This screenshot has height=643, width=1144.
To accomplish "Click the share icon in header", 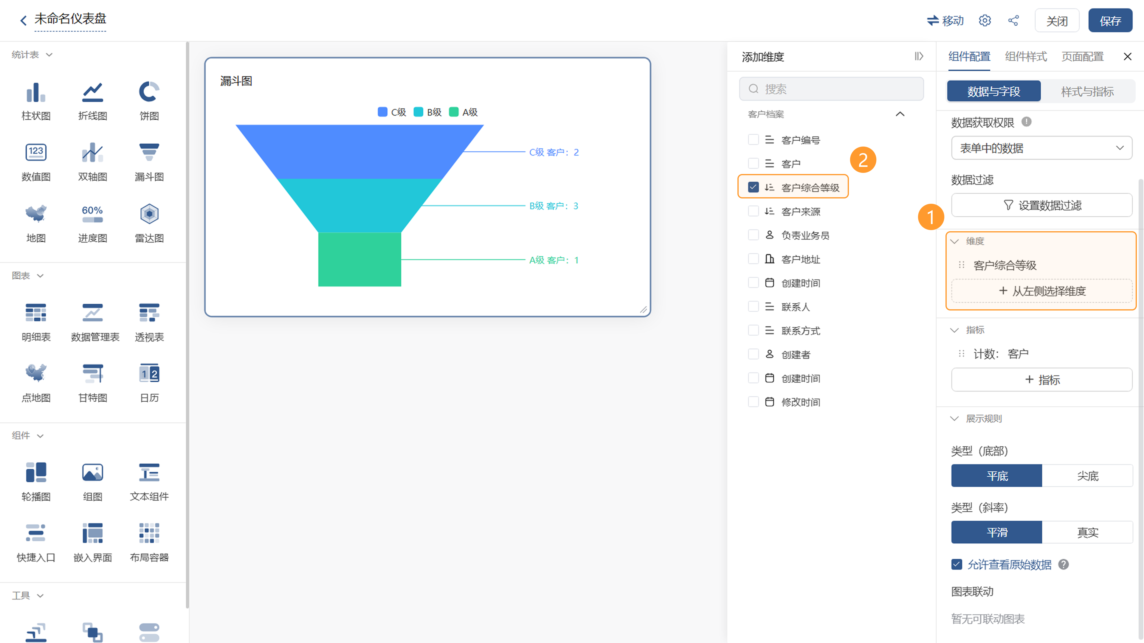I will click(x=1013, y=21).
